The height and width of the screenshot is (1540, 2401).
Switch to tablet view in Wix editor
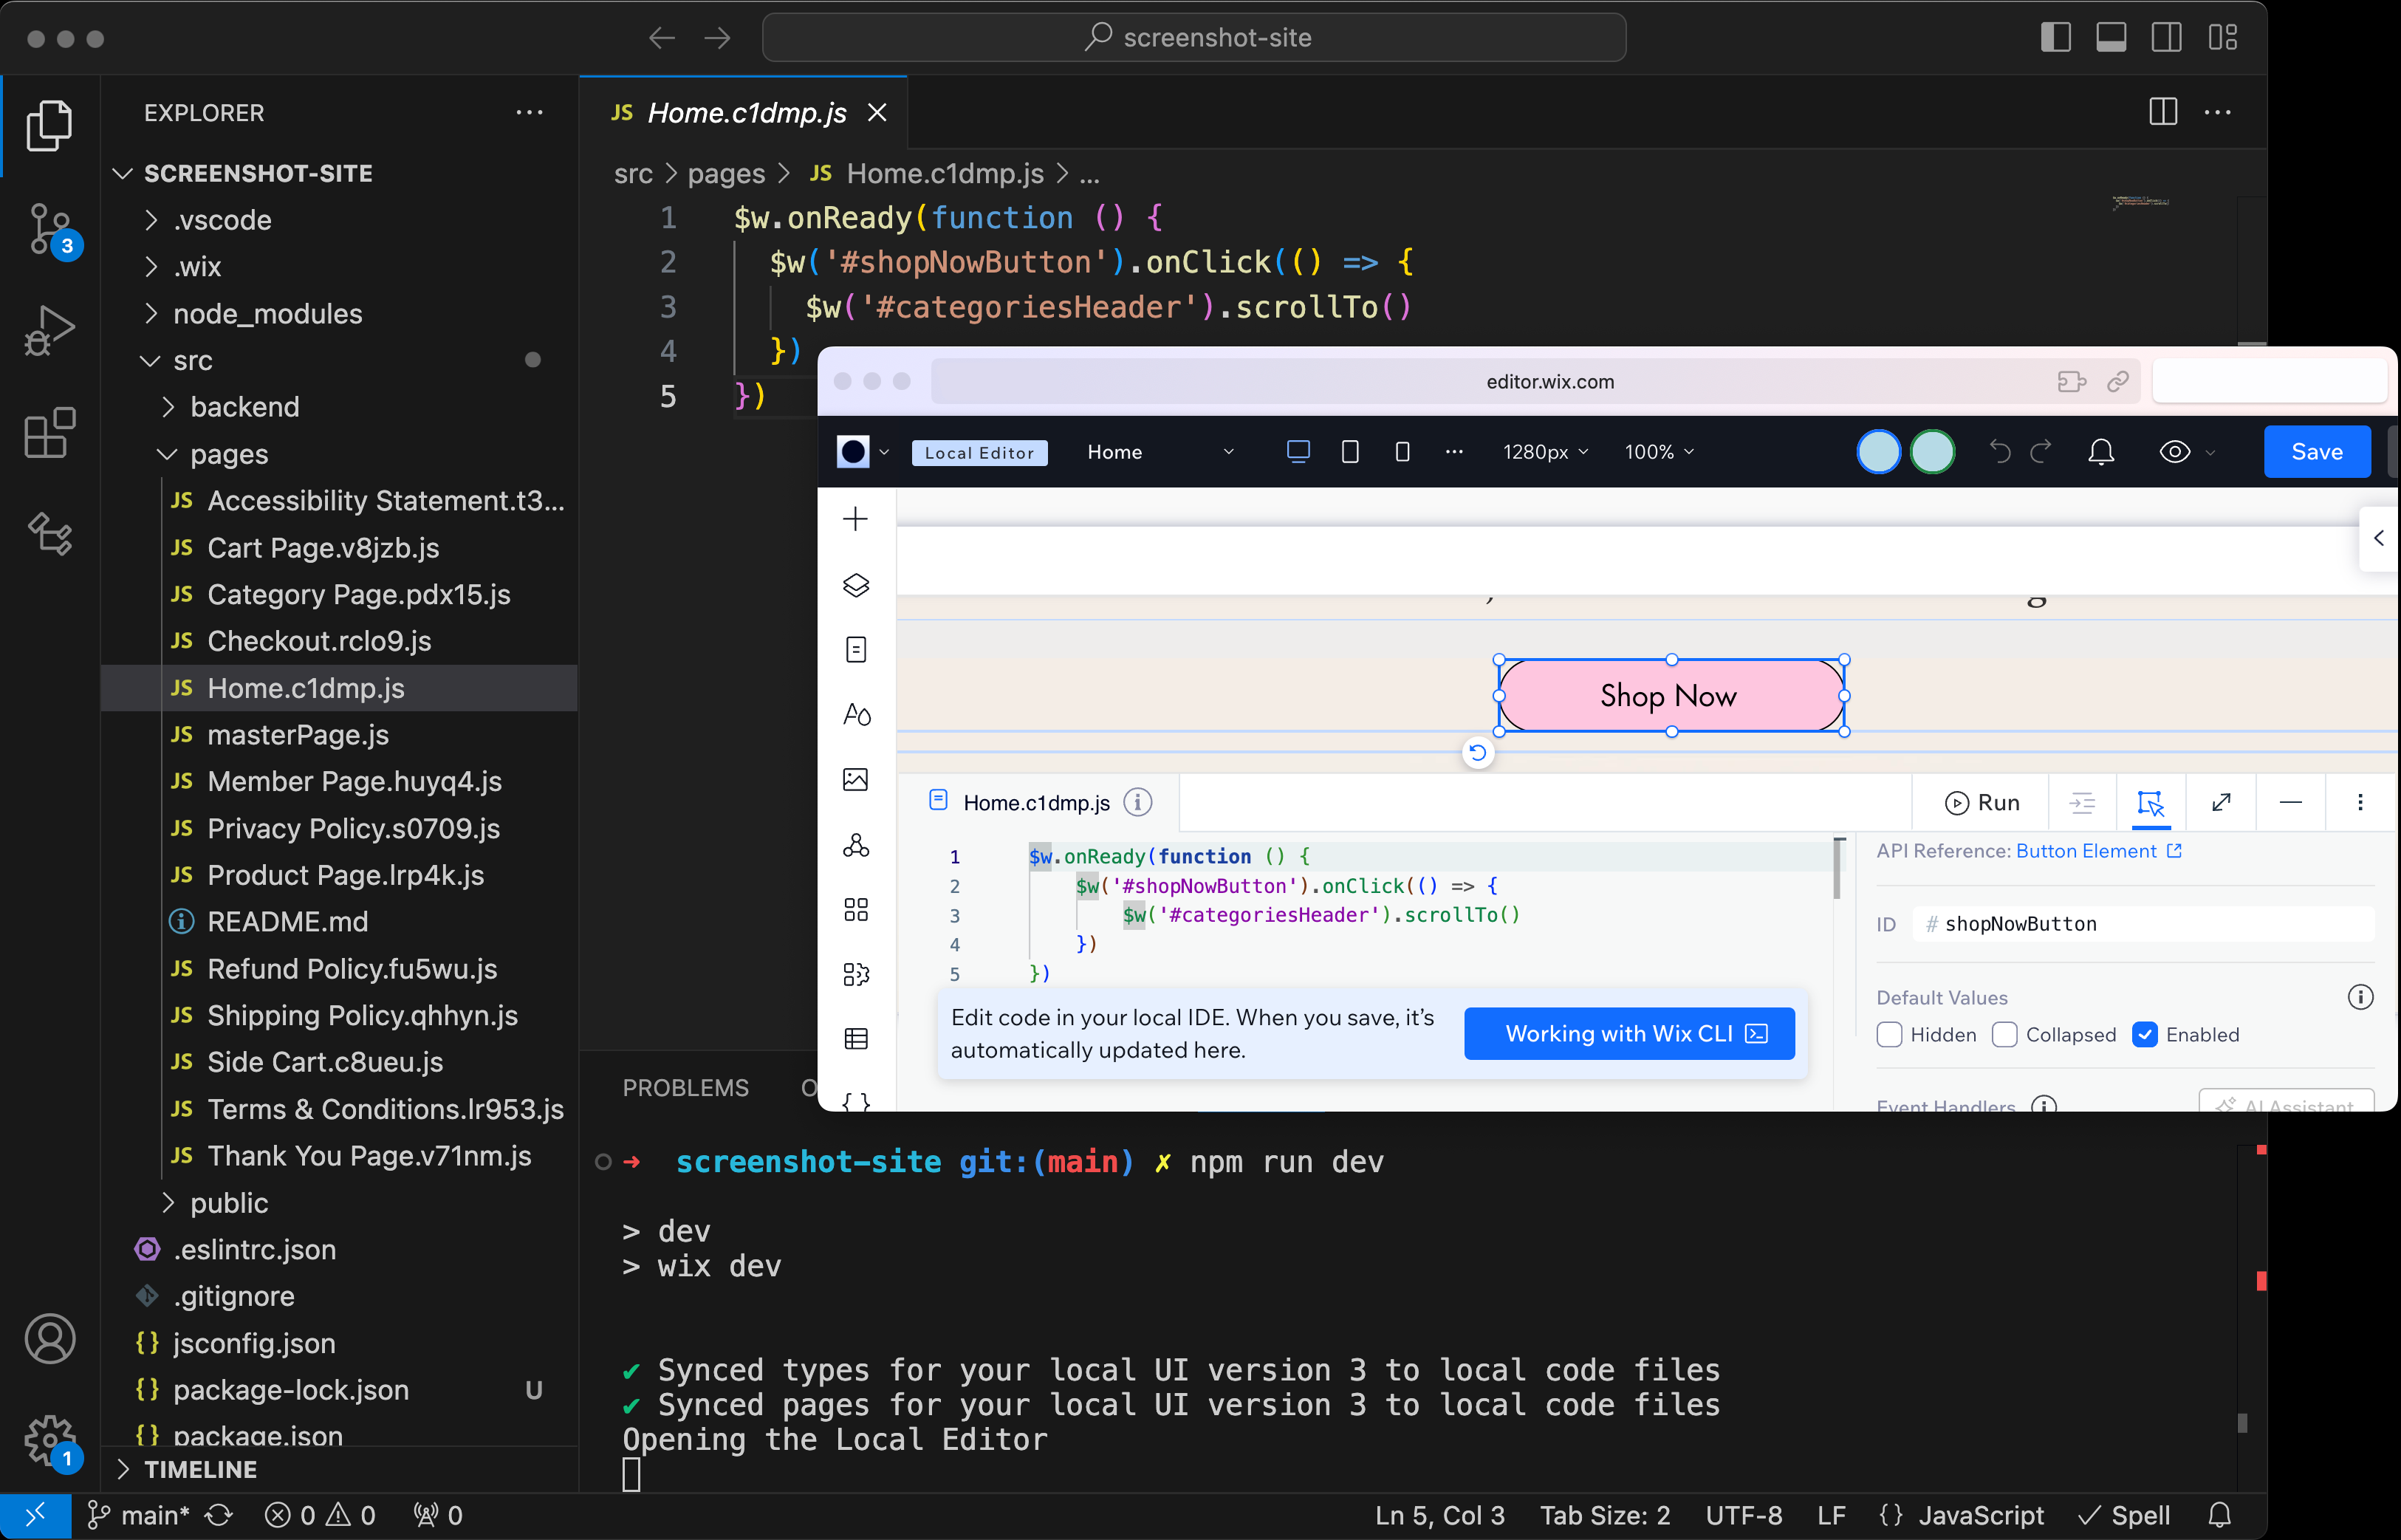pyautogui.click(x=1350, y=452)
